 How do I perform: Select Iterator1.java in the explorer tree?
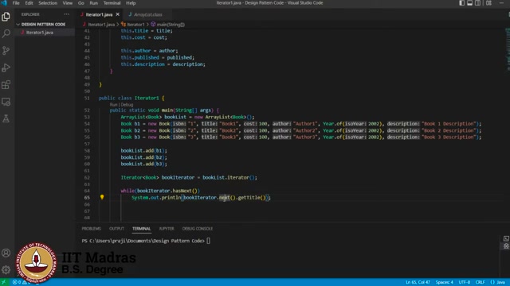[x=39, y=33]
